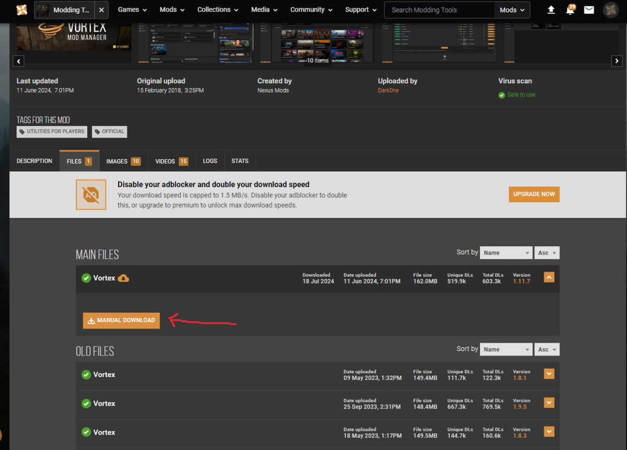The image size is (627, 450).
Task: Open the Media dropdown menu
Action: click(x=265, y=10)
